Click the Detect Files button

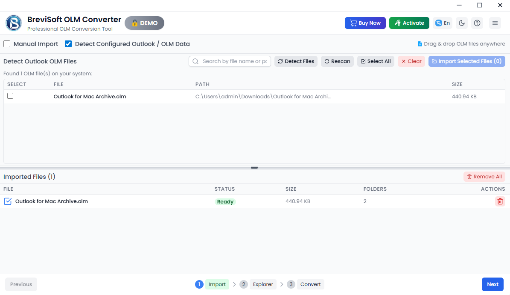296,61
